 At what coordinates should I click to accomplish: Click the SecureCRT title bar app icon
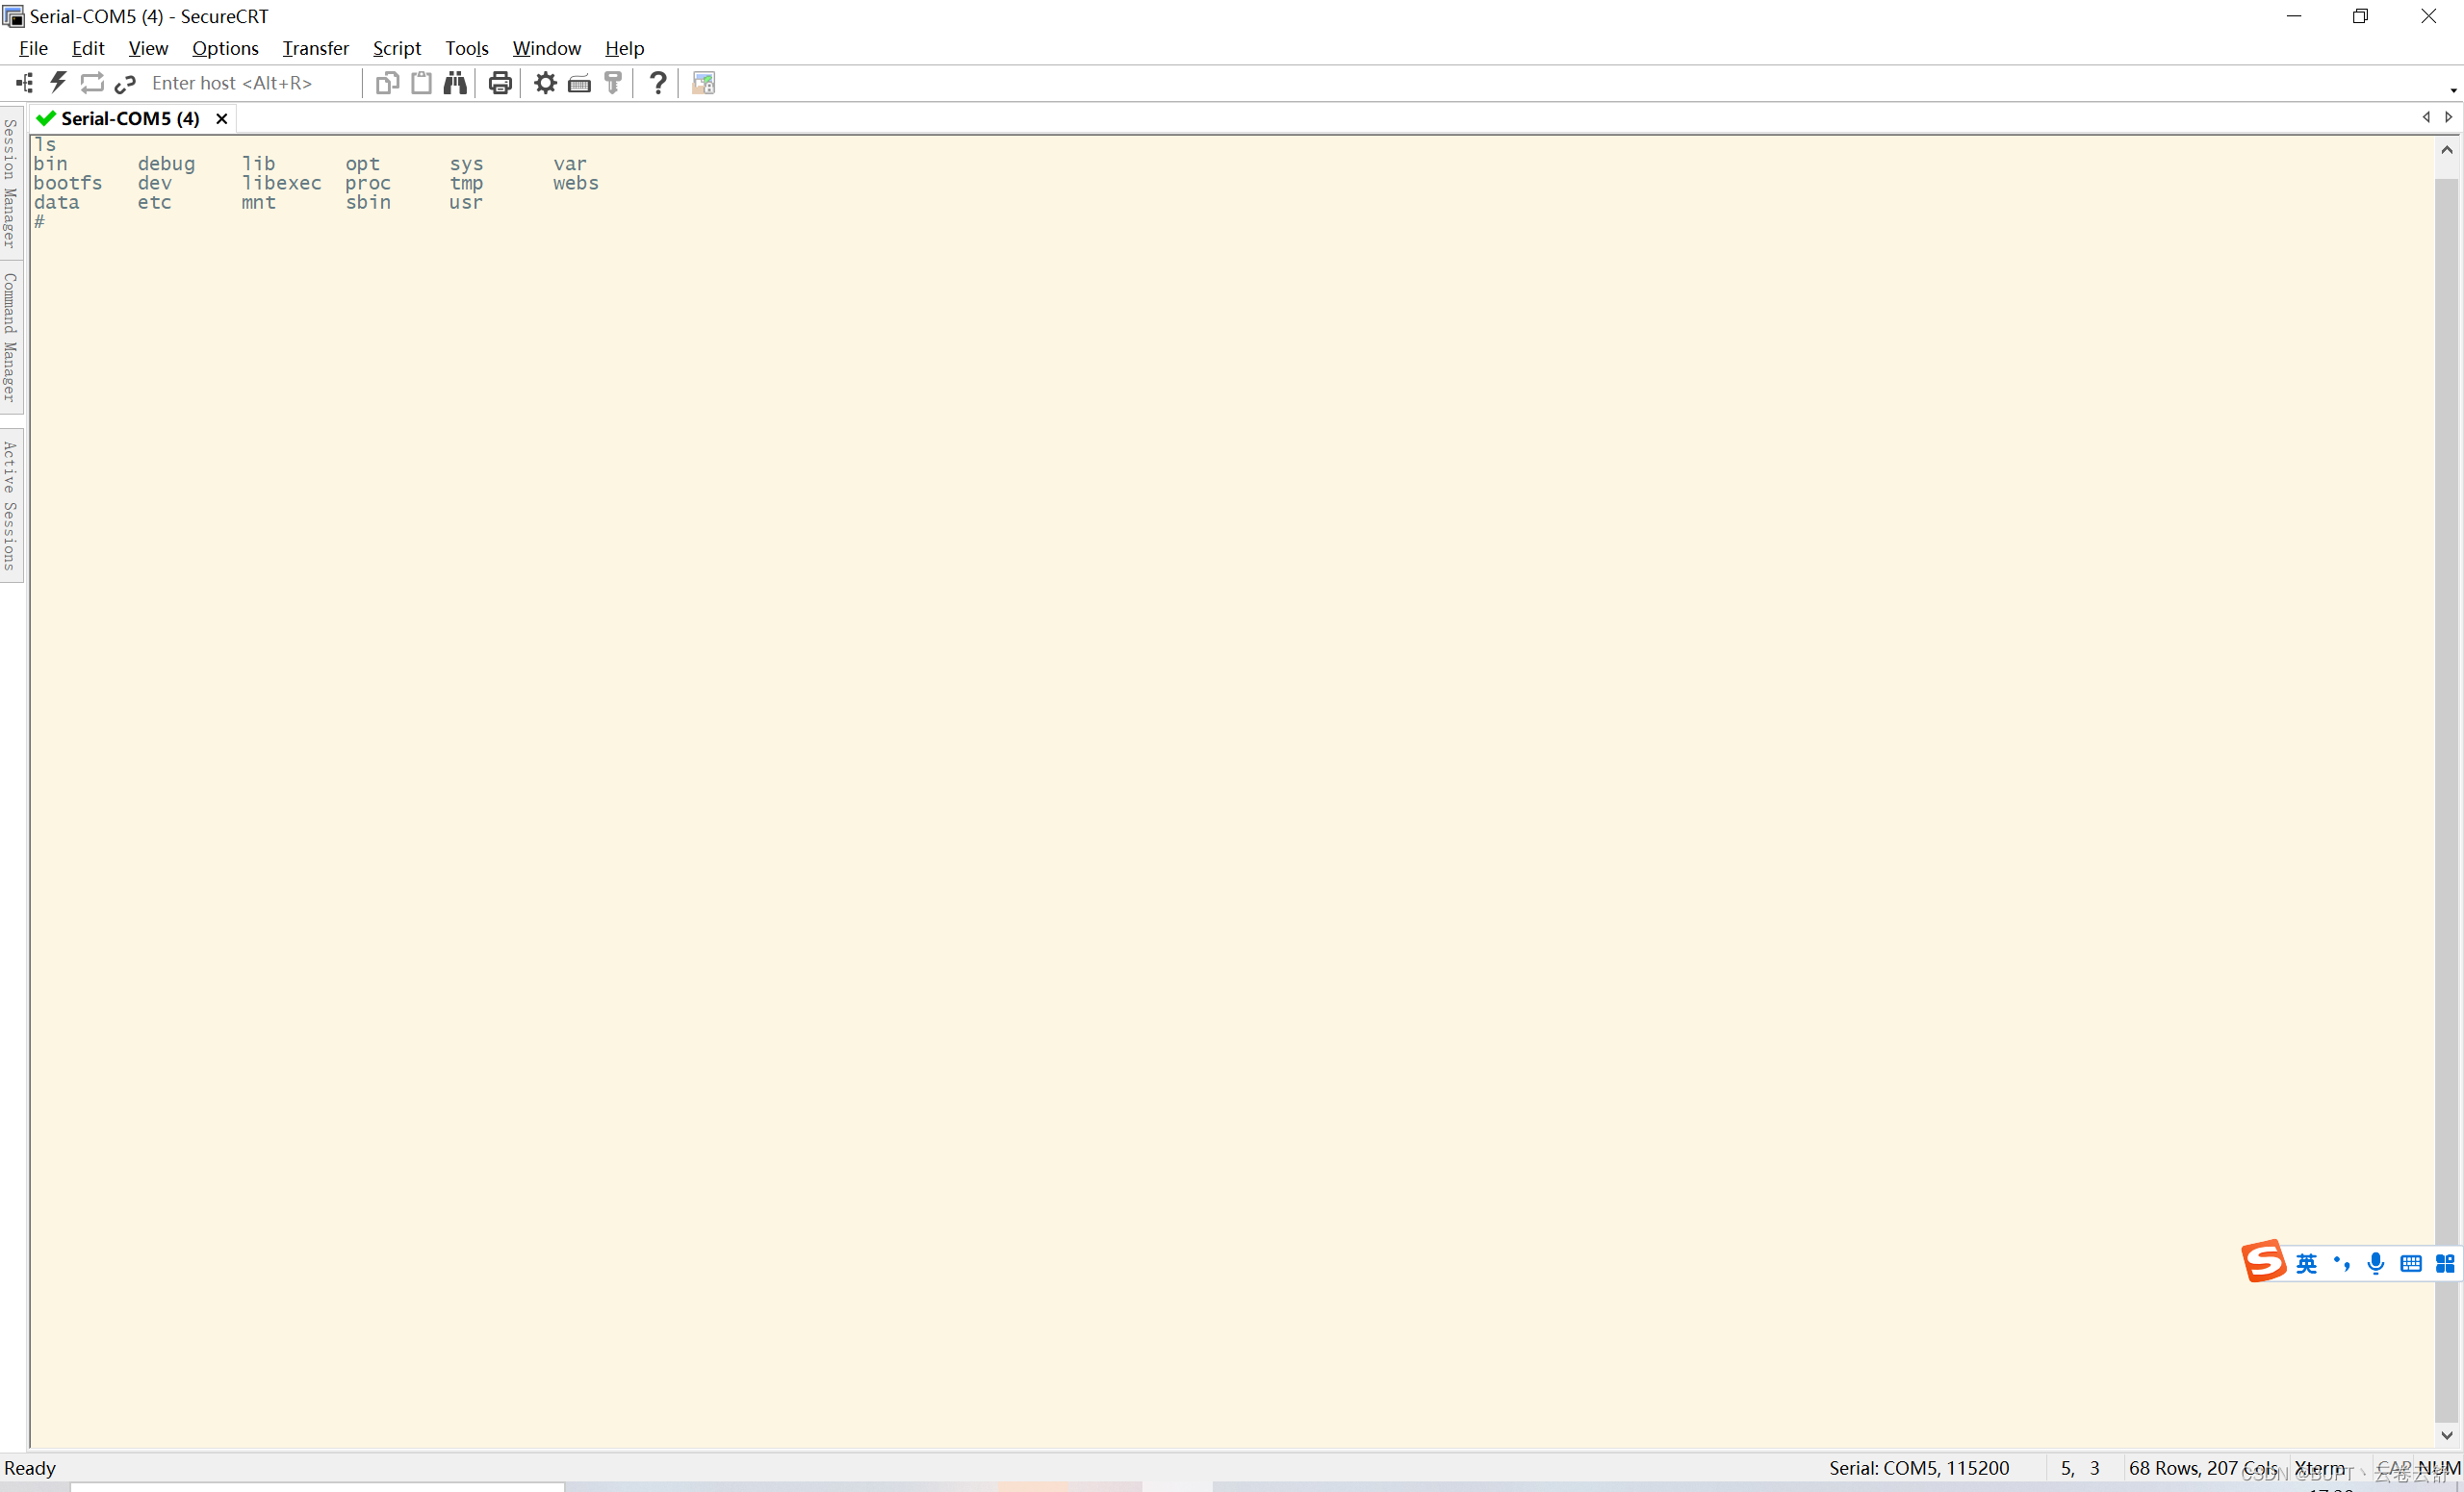13,16
